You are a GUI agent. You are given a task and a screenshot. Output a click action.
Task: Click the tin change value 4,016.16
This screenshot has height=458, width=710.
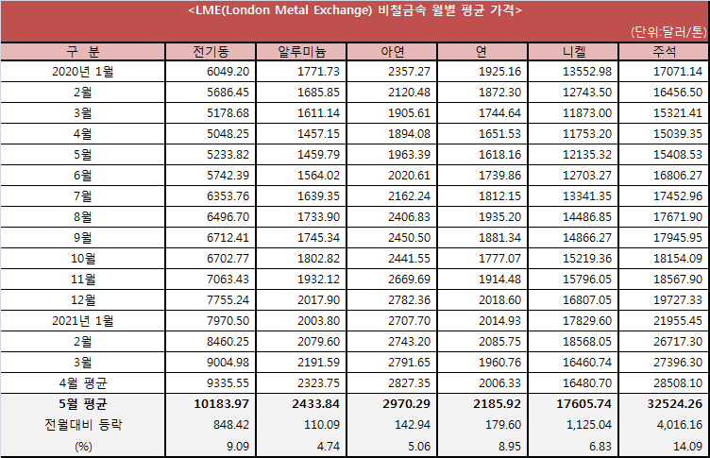coord(679,425)
